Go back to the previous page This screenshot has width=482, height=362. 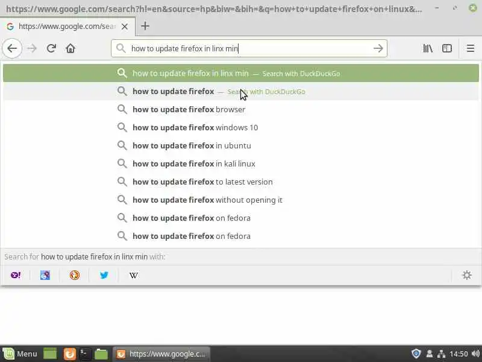tap(12, 48)
